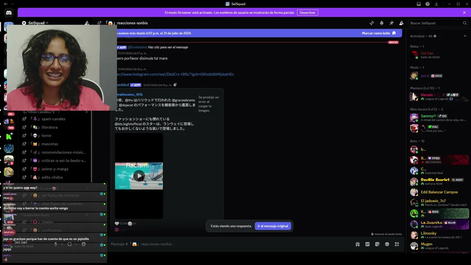Toggle headphones deafen
The height and width of the screenshot is (265, 471).
point(70,244)
